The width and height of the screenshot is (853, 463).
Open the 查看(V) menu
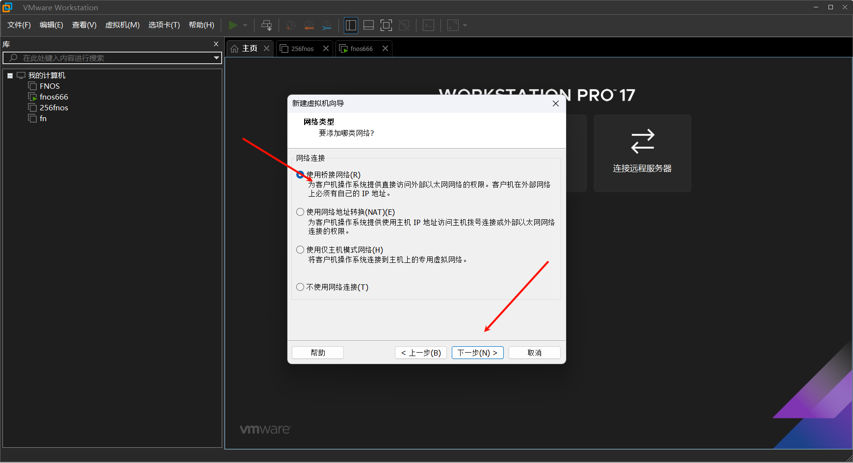(x=84, y=25)
